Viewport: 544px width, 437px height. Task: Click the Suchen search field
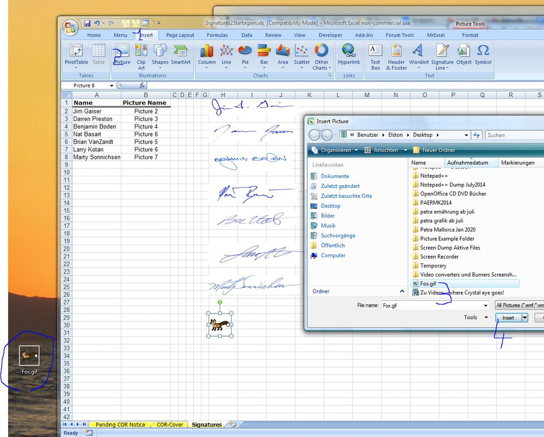coord(515,135)
